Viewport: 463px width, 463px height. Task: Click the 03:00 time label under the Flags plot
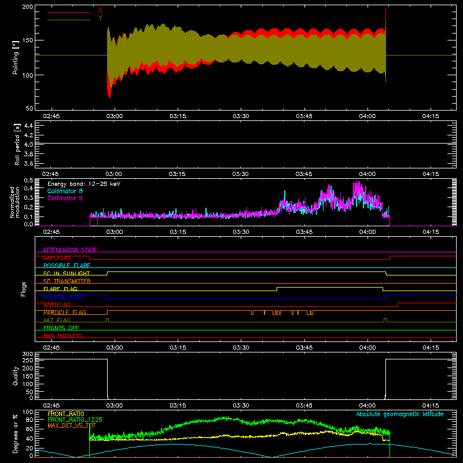click(114, 348)
